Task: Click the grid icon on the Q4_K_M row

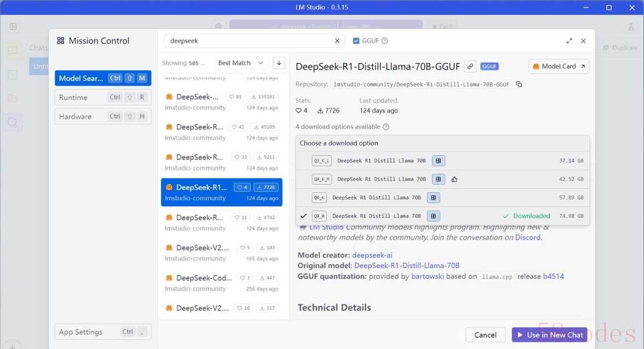Action: coord(438,179)
